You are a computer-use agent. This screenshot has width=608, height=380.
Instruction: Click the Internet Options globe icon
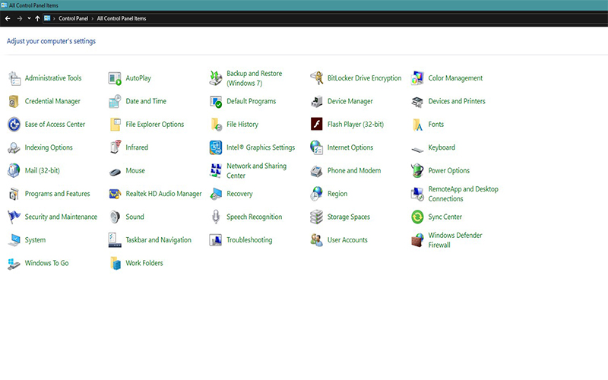click(x=316, y=147)
